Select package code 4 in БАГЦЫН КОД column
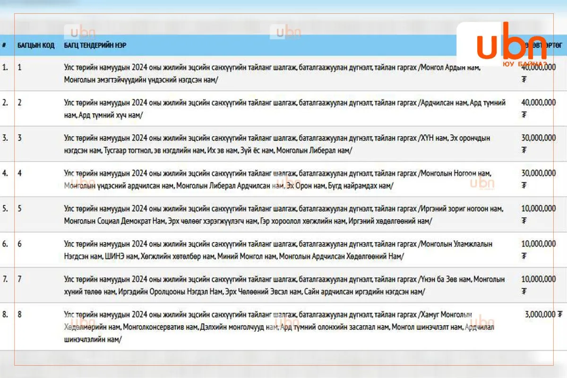The image size is (567, 378). (19, 173)
